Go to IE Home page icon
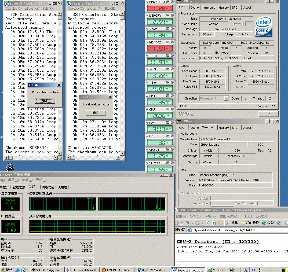 (220, 223)
